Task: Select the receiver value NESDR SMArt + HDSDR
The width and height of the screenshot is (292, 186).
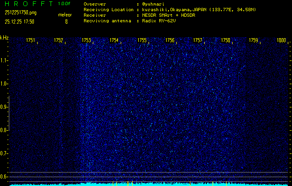Action: point(169,15)
